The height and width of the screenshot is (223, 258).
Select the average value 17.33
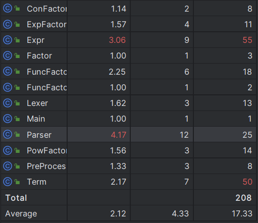242,213
